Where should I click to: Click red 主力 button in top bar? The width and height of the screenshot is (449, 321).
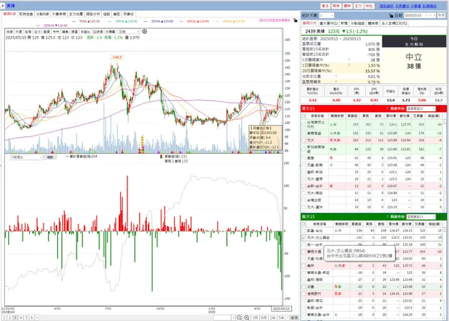tap(358, 5)
